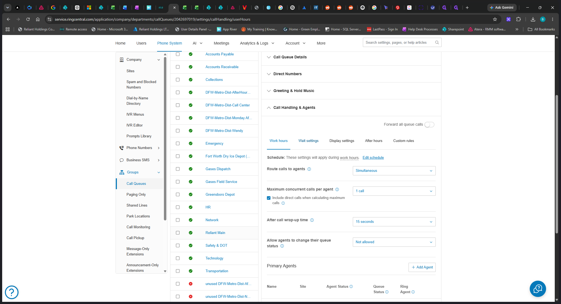Click the browser address bar URL
This screenshot has height=304, width=561.
tap(152, 19)
